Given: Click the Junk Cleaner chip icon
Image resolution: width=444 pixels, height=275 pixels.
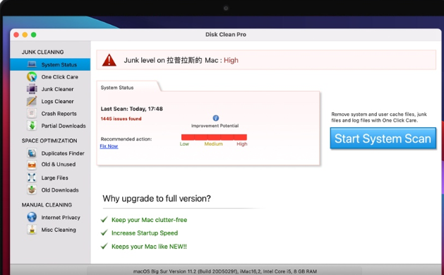Looking at the screenshot, I should pos(32,89).
